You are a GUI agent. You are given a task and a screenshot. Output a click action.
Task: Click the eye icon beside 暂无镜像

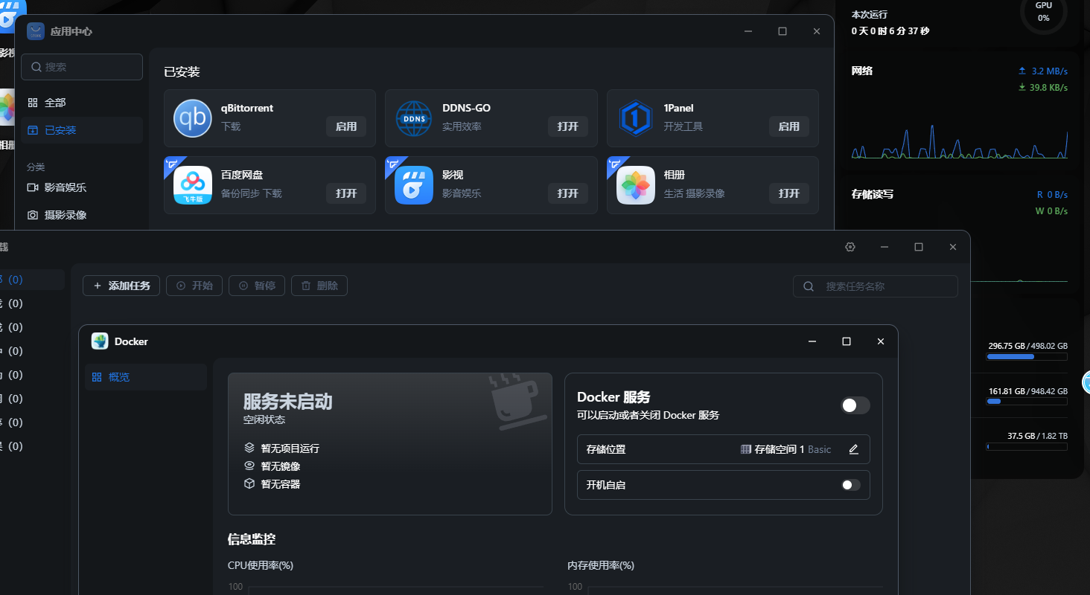(249, 466)
